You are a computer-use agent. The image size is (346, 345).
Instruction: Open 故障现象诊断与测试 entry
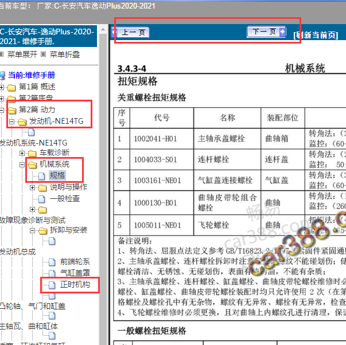pos(33,220)
